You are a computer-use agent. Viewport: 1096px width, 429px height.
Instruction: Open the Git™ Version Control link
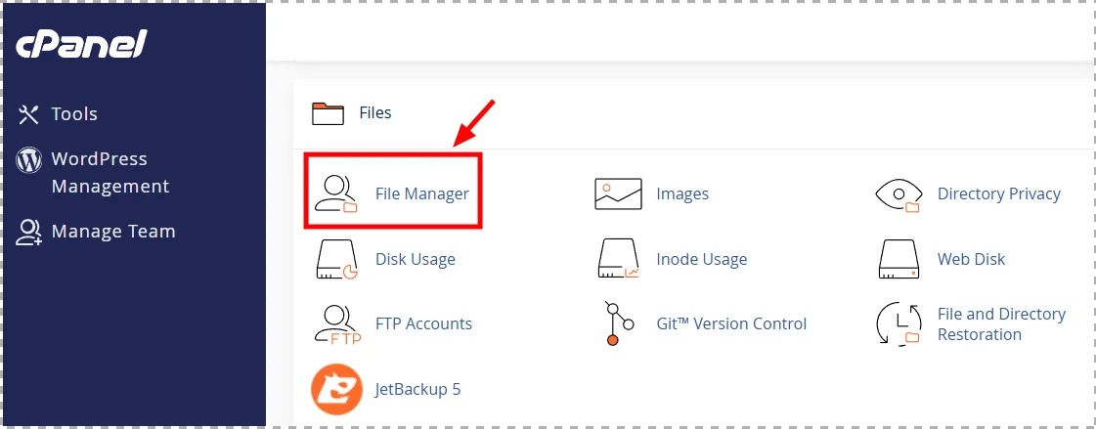coord(731,323)
